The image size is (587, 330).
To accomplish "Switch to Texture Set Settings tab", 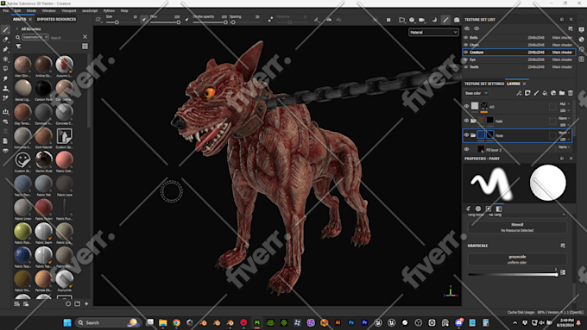I will (x=484, y=84).
